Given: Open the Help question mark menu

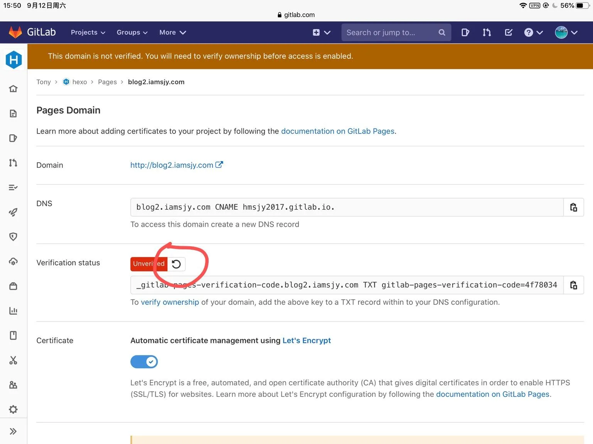Looking at the screenshot, I should (533, 33).
